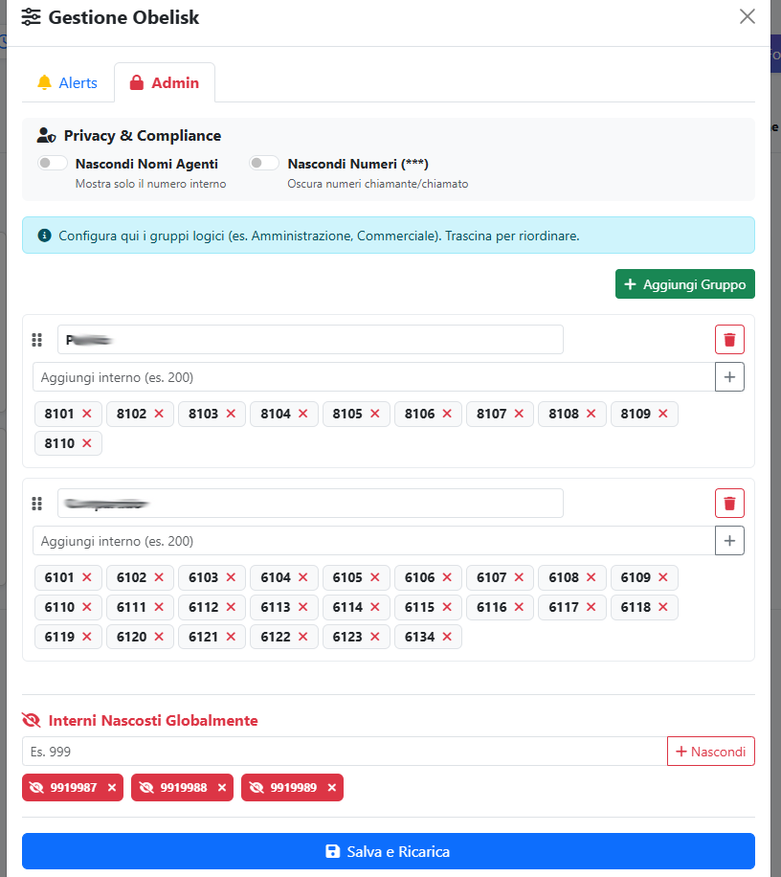Image resolution: width=781 pixels, height=877 pixels.
Task: Remove extension 6134 from the group
Action: 446,636
